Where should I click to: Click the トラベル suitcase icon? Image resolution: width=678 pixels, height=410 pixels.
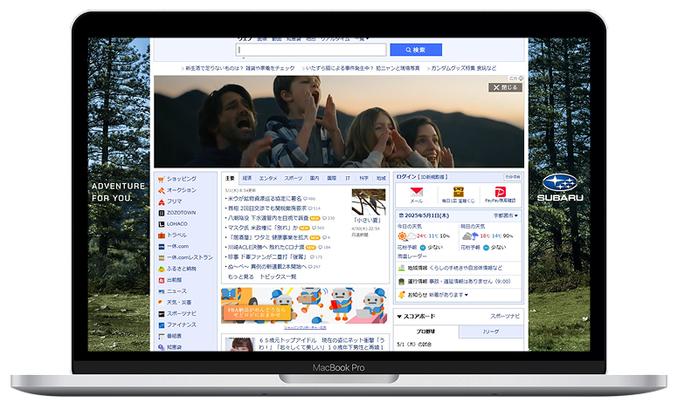coord(162,235)
